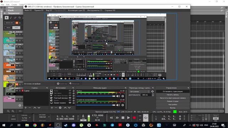This screenshot has width=228, height=128.
Task: Open Затухание transition dropdown
Action: (140, 92)
